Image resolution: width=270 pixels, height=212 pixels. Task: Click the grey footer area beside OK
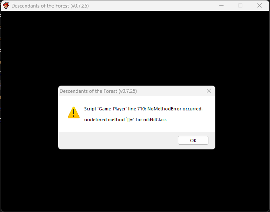pyautogui.click(x=118, y=140)
